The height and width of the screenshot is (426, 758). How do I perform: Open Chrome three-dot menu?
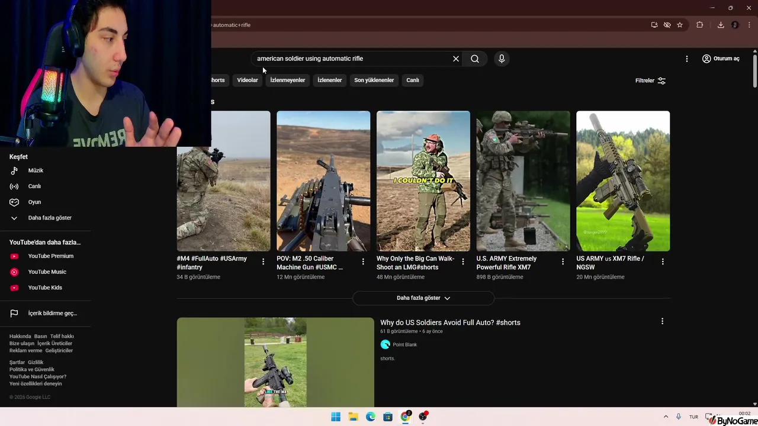click(x=749, y=25)
